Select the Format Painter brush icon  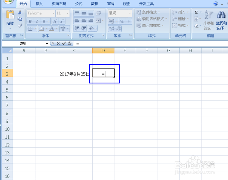20,25
